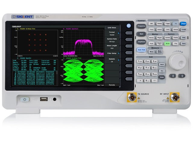Tap the Esc key on keypad
This screenshot has height=145, width=193.
162,71
